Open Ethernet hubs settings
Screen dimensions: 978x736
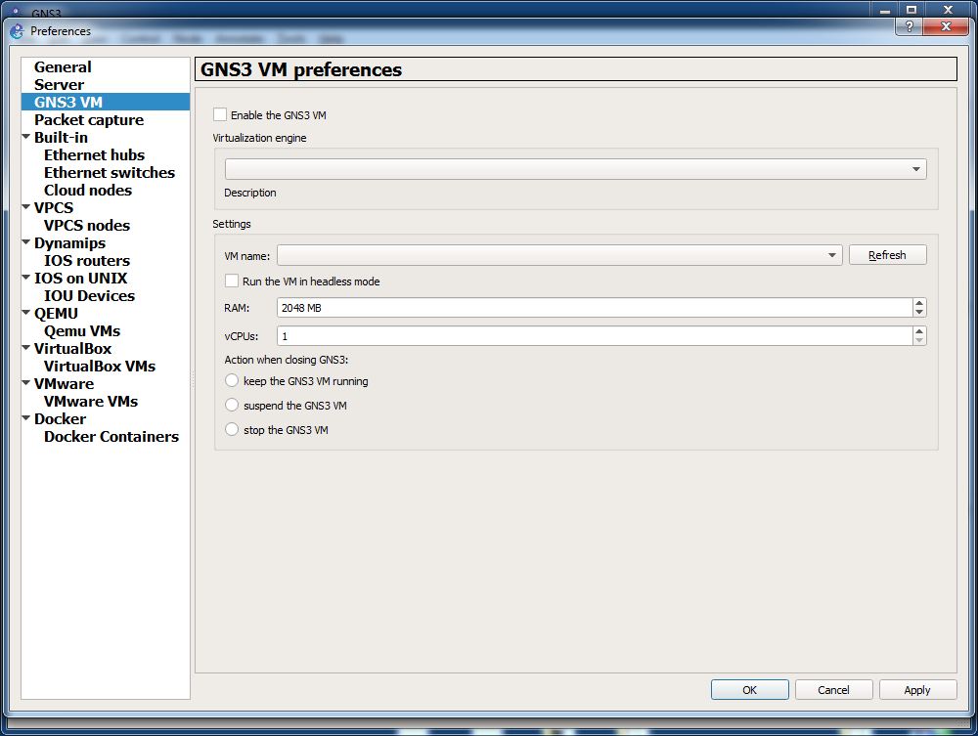94,154
